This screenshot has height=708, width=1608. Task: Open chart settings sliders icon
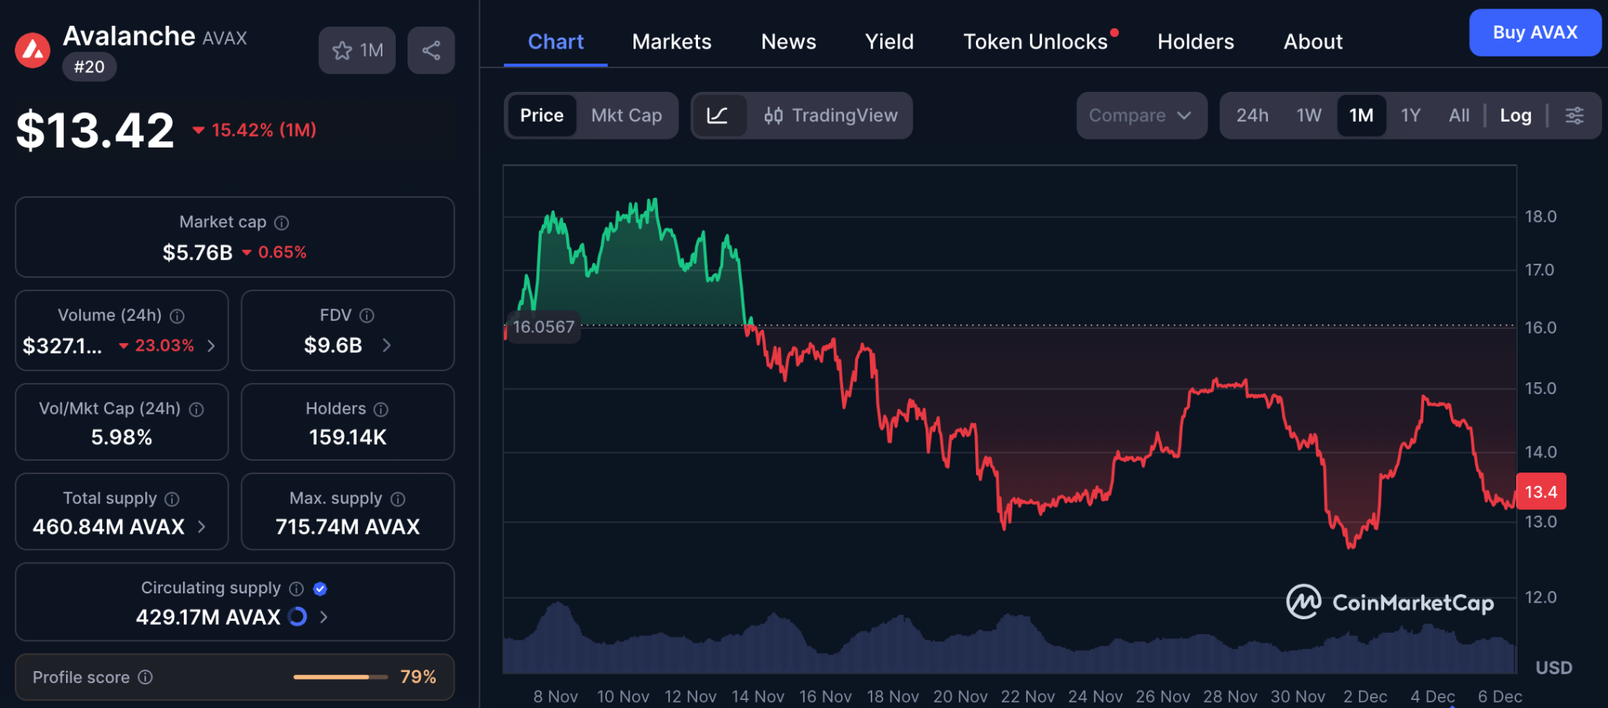(x=1574, y=116)
